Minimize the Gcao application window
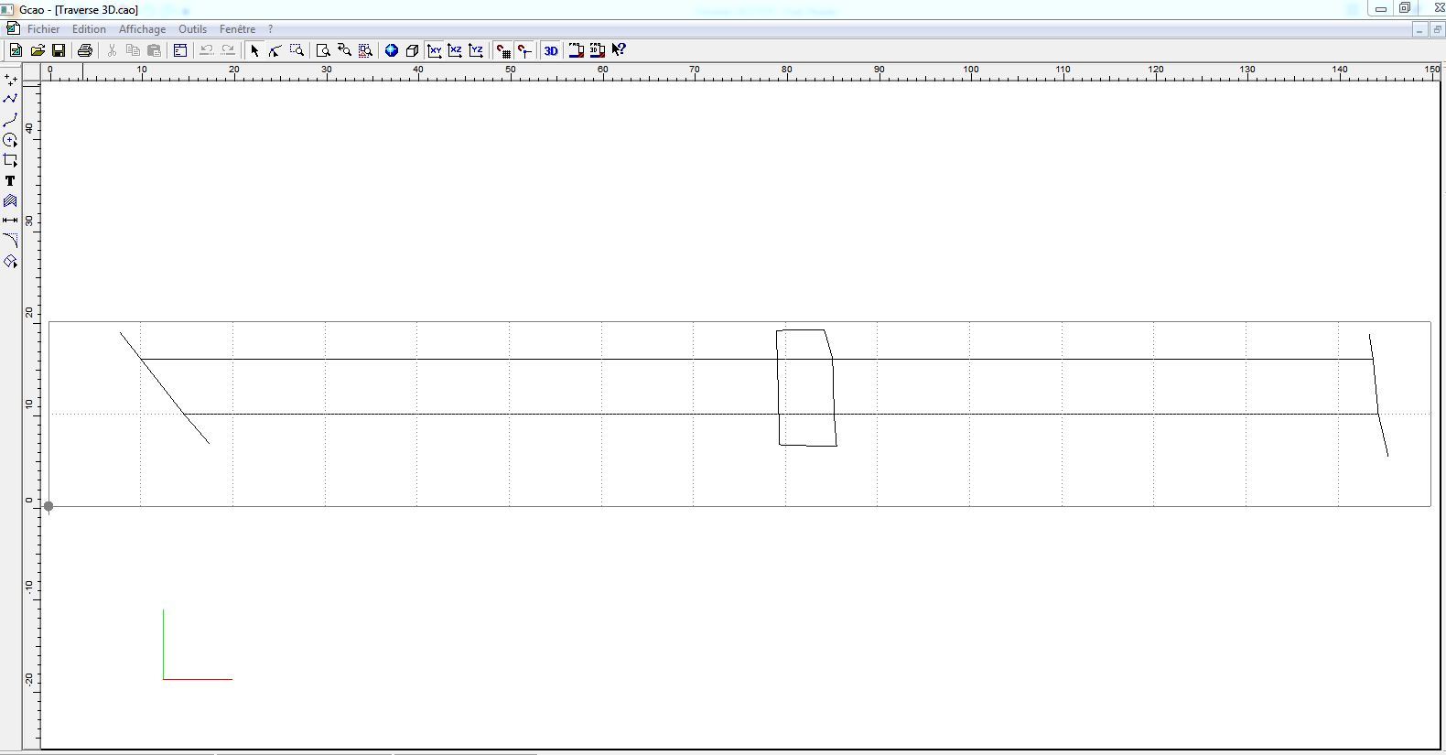Viewport: 1446px width, 755px height. 1381,8
